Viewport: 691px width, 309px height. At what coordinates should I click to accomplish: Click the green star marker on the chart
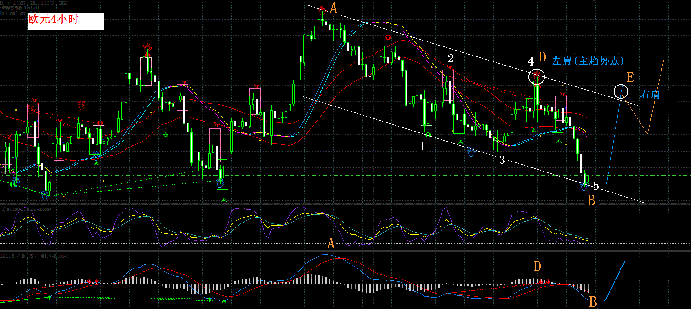[166, 135]
